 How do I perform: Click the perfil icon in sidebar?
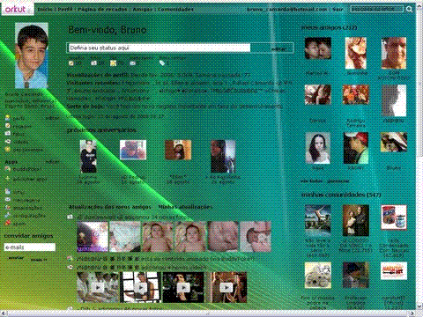click(7, 118)
